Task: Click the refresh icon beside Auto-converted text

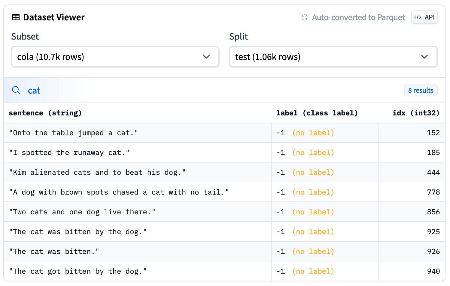Action: coord(304,17)
